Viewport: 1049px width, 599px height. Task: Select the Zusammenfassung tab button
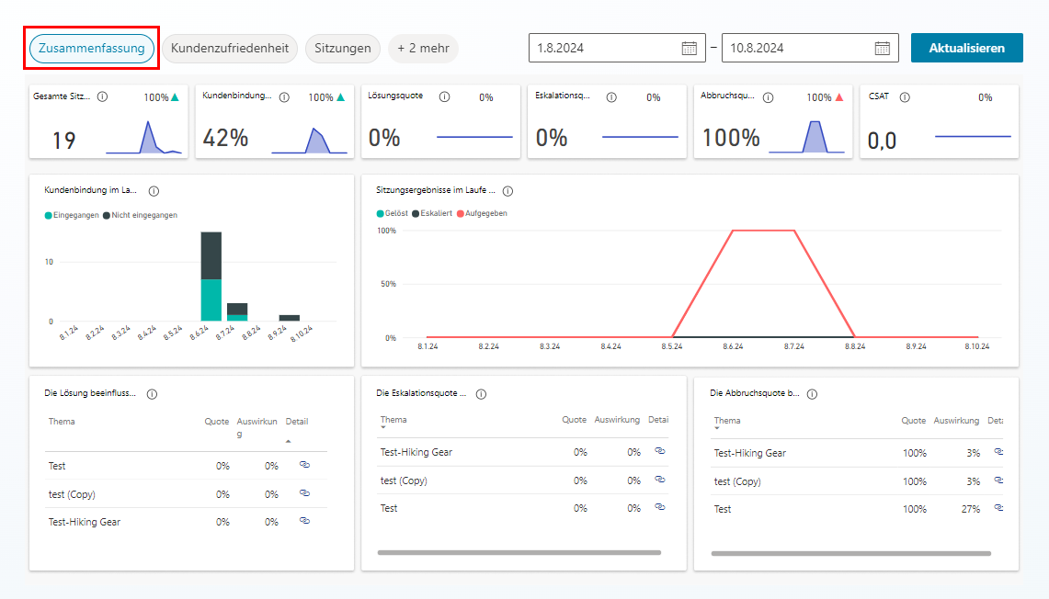pos(92,49)
